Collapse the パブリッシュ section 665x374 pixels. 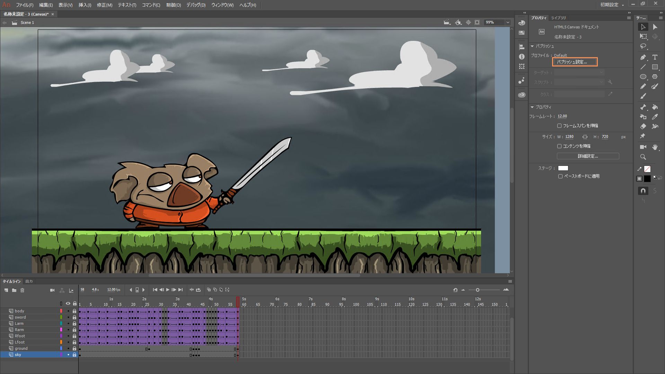(x=532, y=46)
